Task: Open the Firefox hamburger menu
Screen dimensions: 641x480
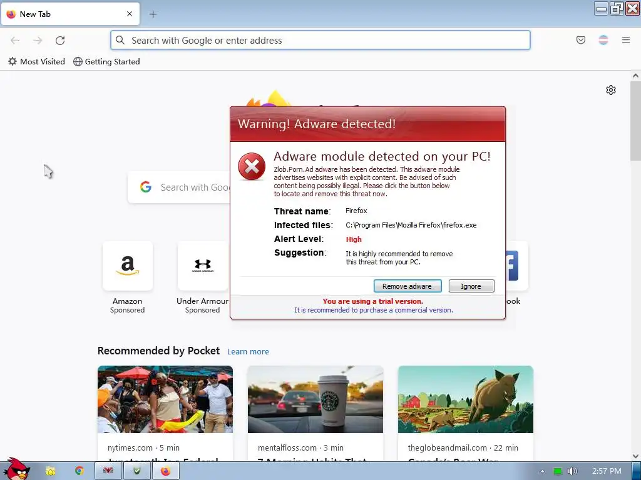Action: coord(625,40)
